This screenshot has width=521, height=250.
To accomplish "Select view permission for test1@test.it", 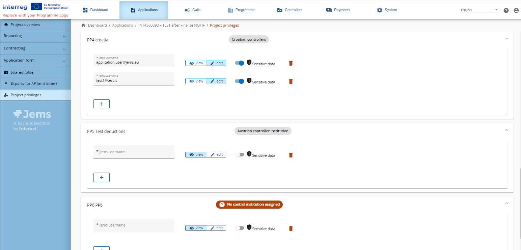I will 196,81.
